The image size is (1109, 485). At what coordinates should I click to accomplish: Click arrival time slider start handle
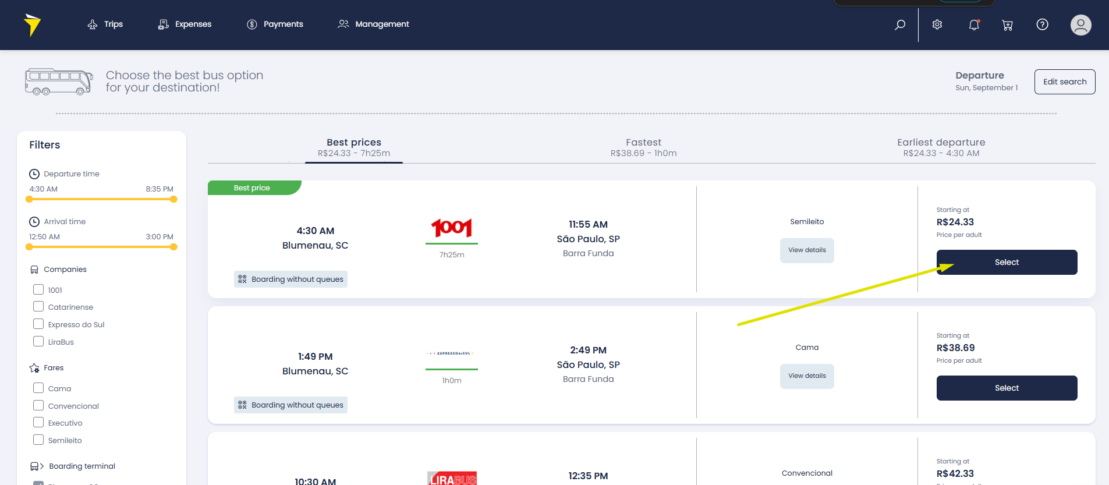[x=29, y=247]
